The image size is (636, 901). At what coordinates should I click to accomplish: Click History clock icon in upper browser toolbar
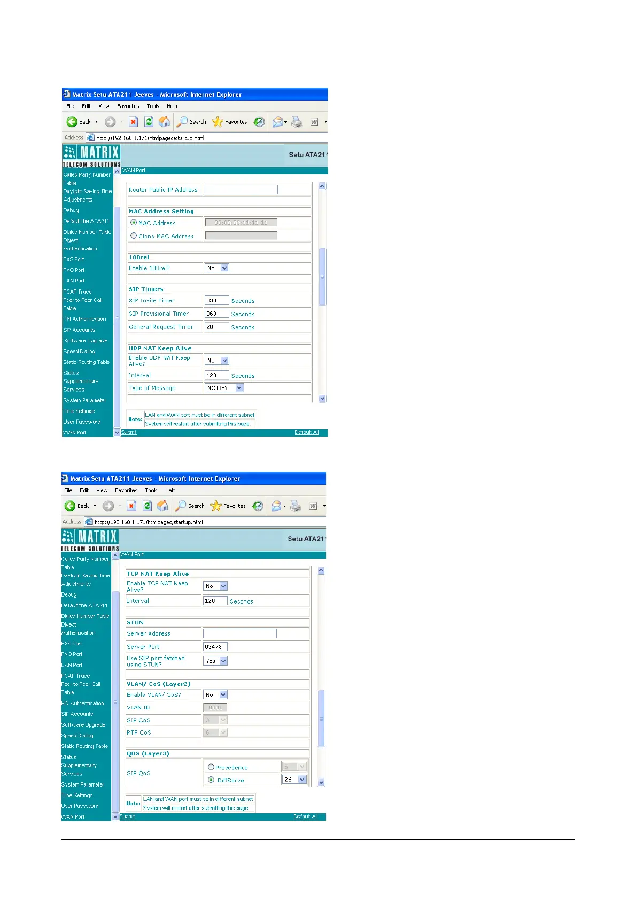point(259,122)
